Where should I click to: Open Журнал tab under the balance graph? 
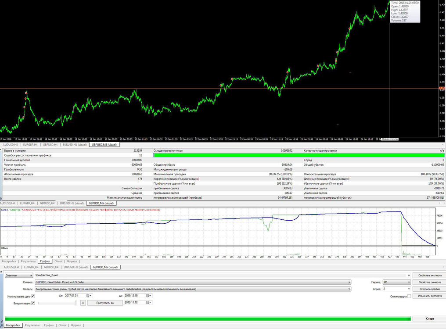point(72,261)
